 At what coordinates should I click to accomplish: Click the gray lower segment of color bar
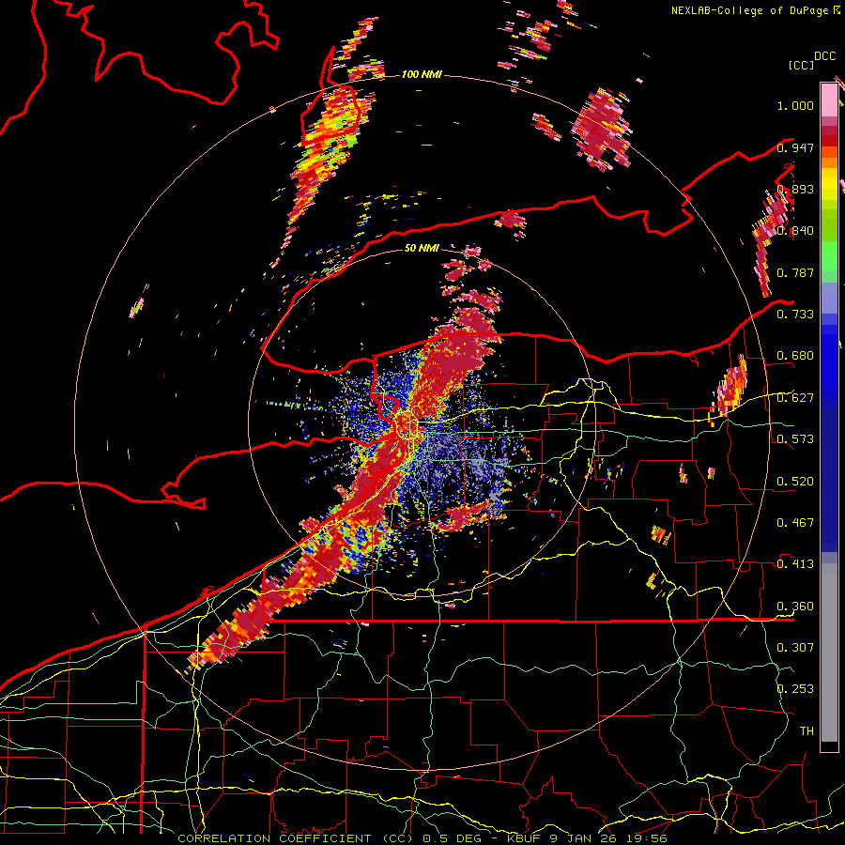(829, 653)
